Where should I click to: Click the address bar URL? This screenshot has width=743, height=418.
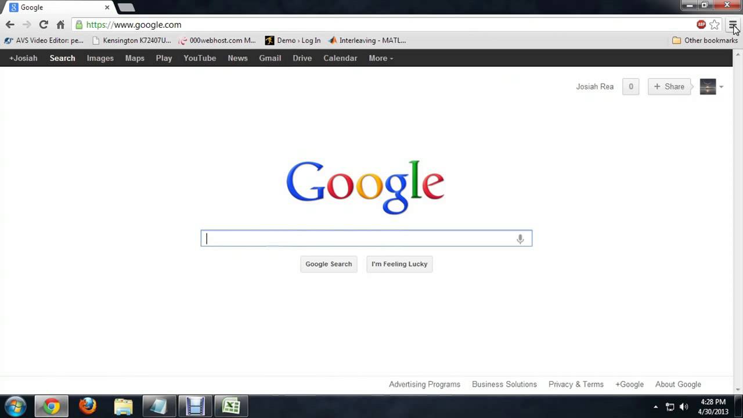134,24
